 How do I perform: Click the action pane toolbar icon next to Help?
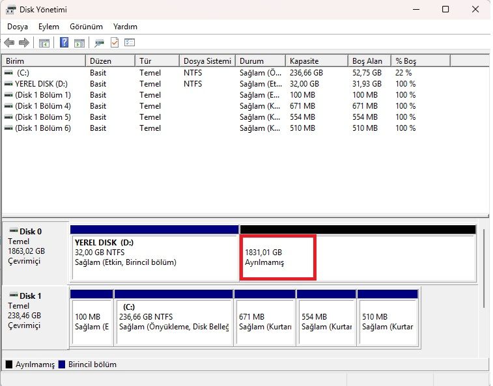point(79,43)
